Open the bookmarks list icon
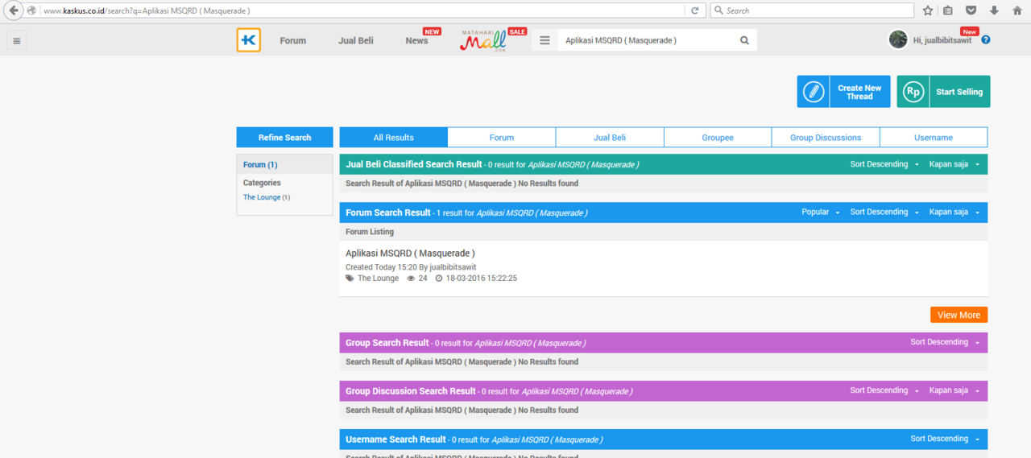Viewport: 1031px width, 458px height. coord(948,10)
